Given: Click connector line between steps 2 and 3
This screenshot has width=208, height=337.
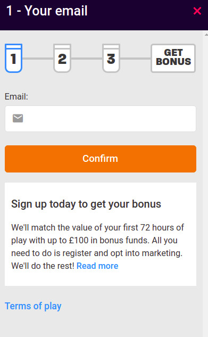Looking at the screenshot, I should tap(87, 59).
